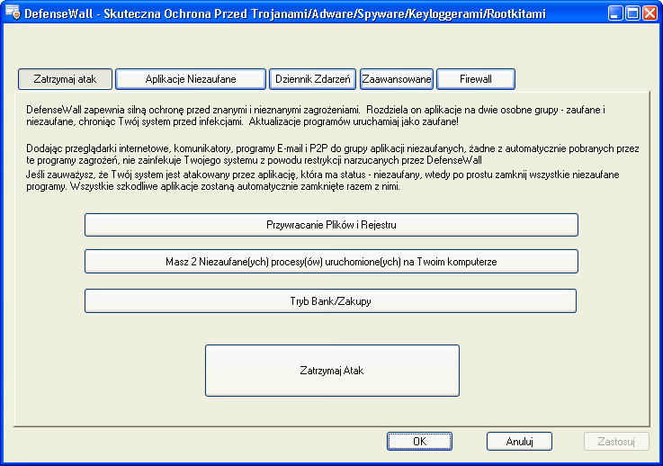Click Przywracanie Plików i Rejestru button
The image size is (663, 466).
331,224
